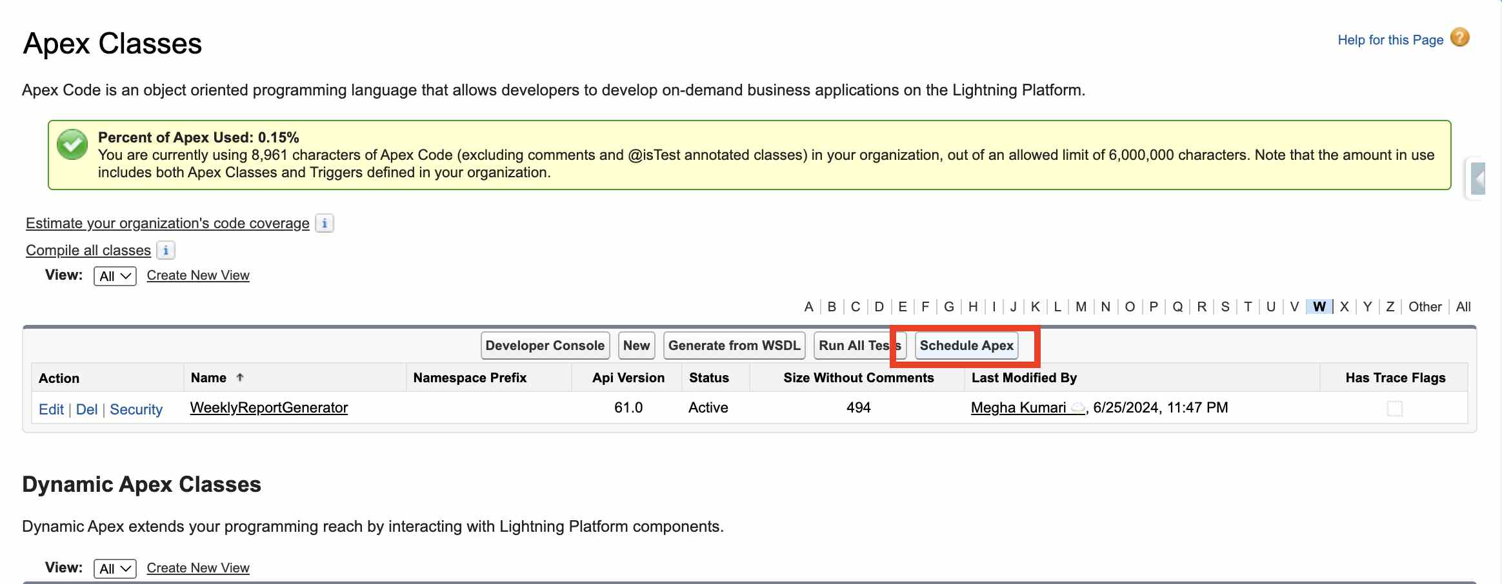Click the Help question mark icon
The image size is (1502, 584).
coord(1459,37)
